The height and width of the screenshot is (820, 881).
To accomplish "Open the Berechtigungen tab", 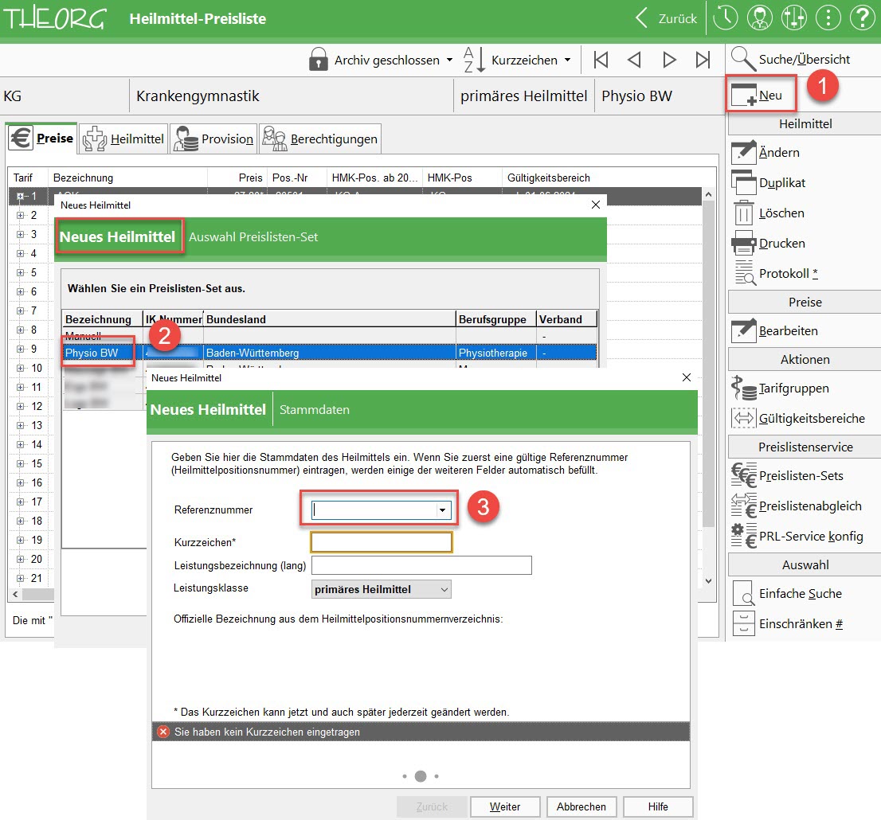I will [x=320, y=139].
